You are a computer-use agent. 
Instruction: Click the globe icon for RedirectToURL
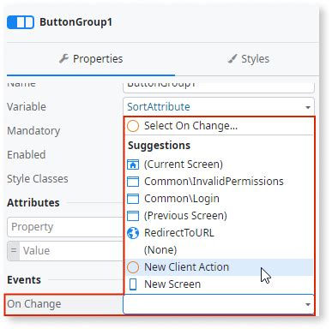point(133,233)
